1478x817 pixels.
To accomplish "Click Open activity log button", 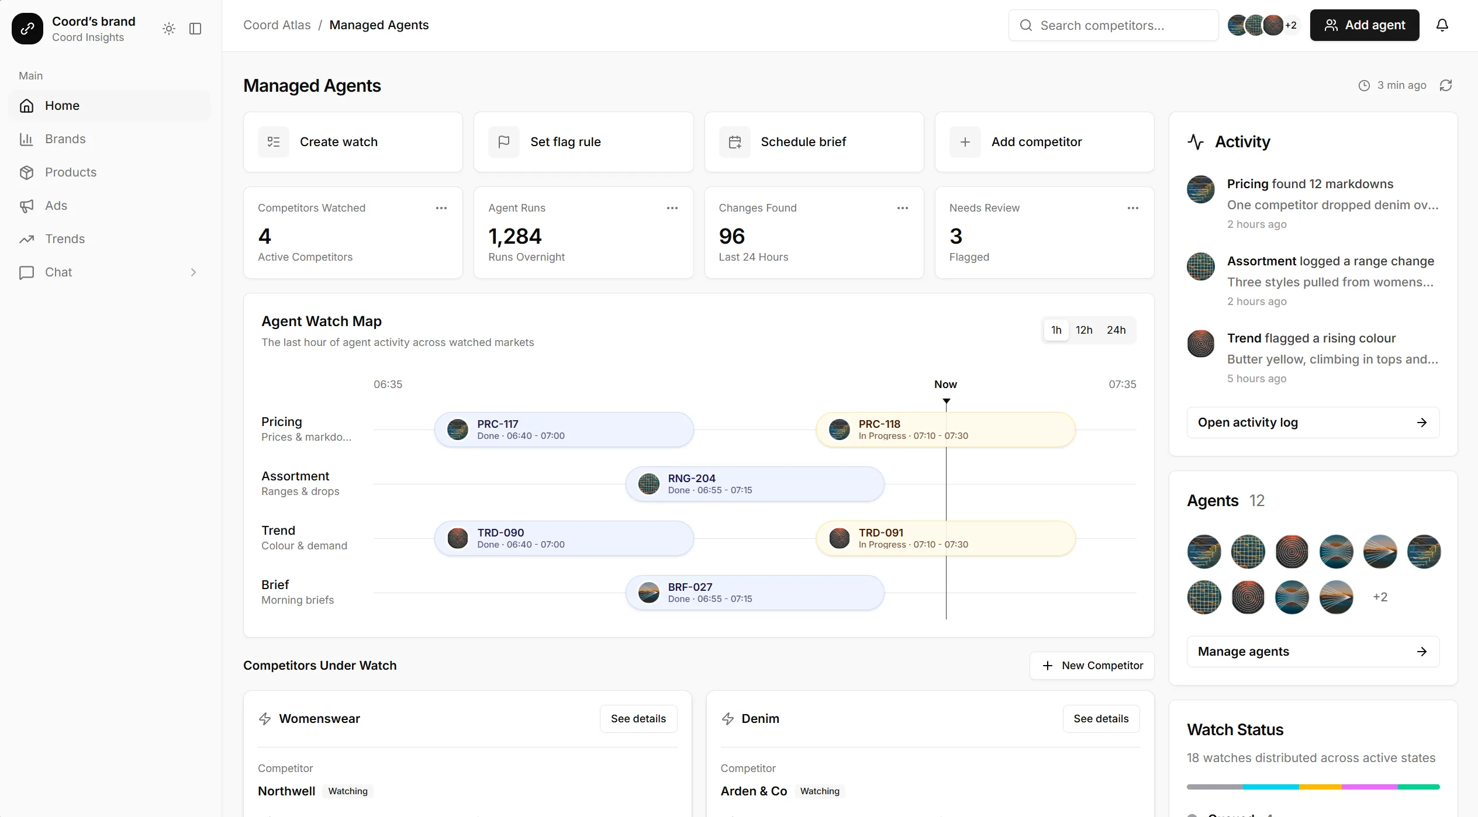I will click(1313, 423).
